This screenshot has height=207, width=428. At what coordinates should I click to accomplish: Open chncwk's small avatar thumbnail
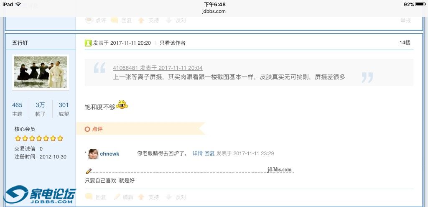point(93,154)
